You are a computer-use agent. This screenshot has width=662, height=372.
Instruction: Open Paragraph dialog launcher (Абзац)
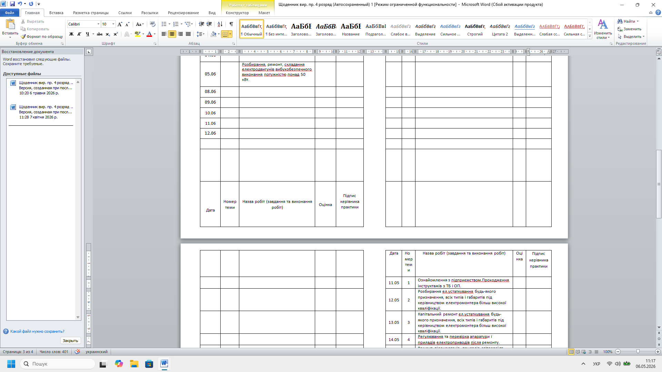pyautogui.click(x=233, y=44)
